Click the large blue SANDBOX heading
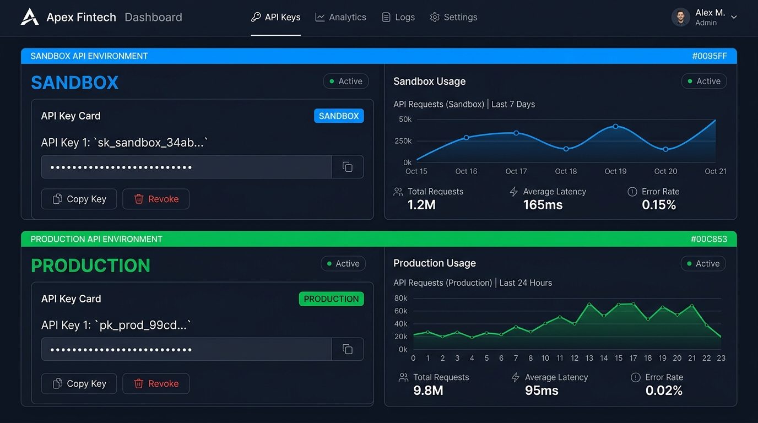This screenshot has width=758, height=423. (x=75, y=83)
